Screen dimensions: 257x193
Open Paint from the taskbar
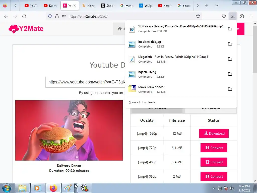(x=68, y=188)
